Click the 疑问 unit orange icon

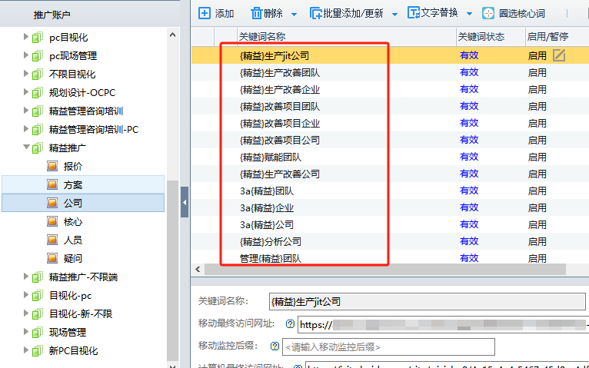coord(52,258)
